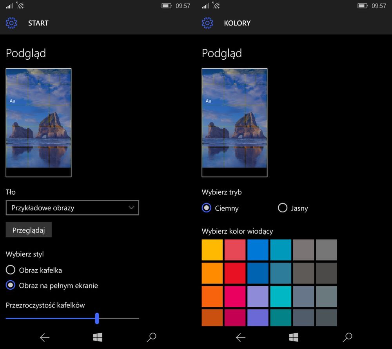Select the Obraz kafelka radio button
The height and width of the screenshot is (349, 392).
11,270
